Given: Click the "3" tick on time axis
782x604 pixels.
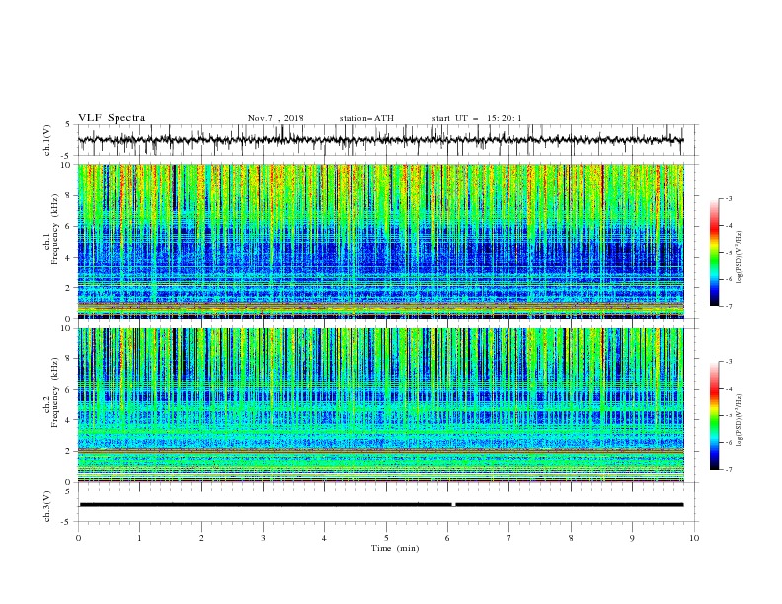Looking at the screenshot, I should tap(263, 538).
